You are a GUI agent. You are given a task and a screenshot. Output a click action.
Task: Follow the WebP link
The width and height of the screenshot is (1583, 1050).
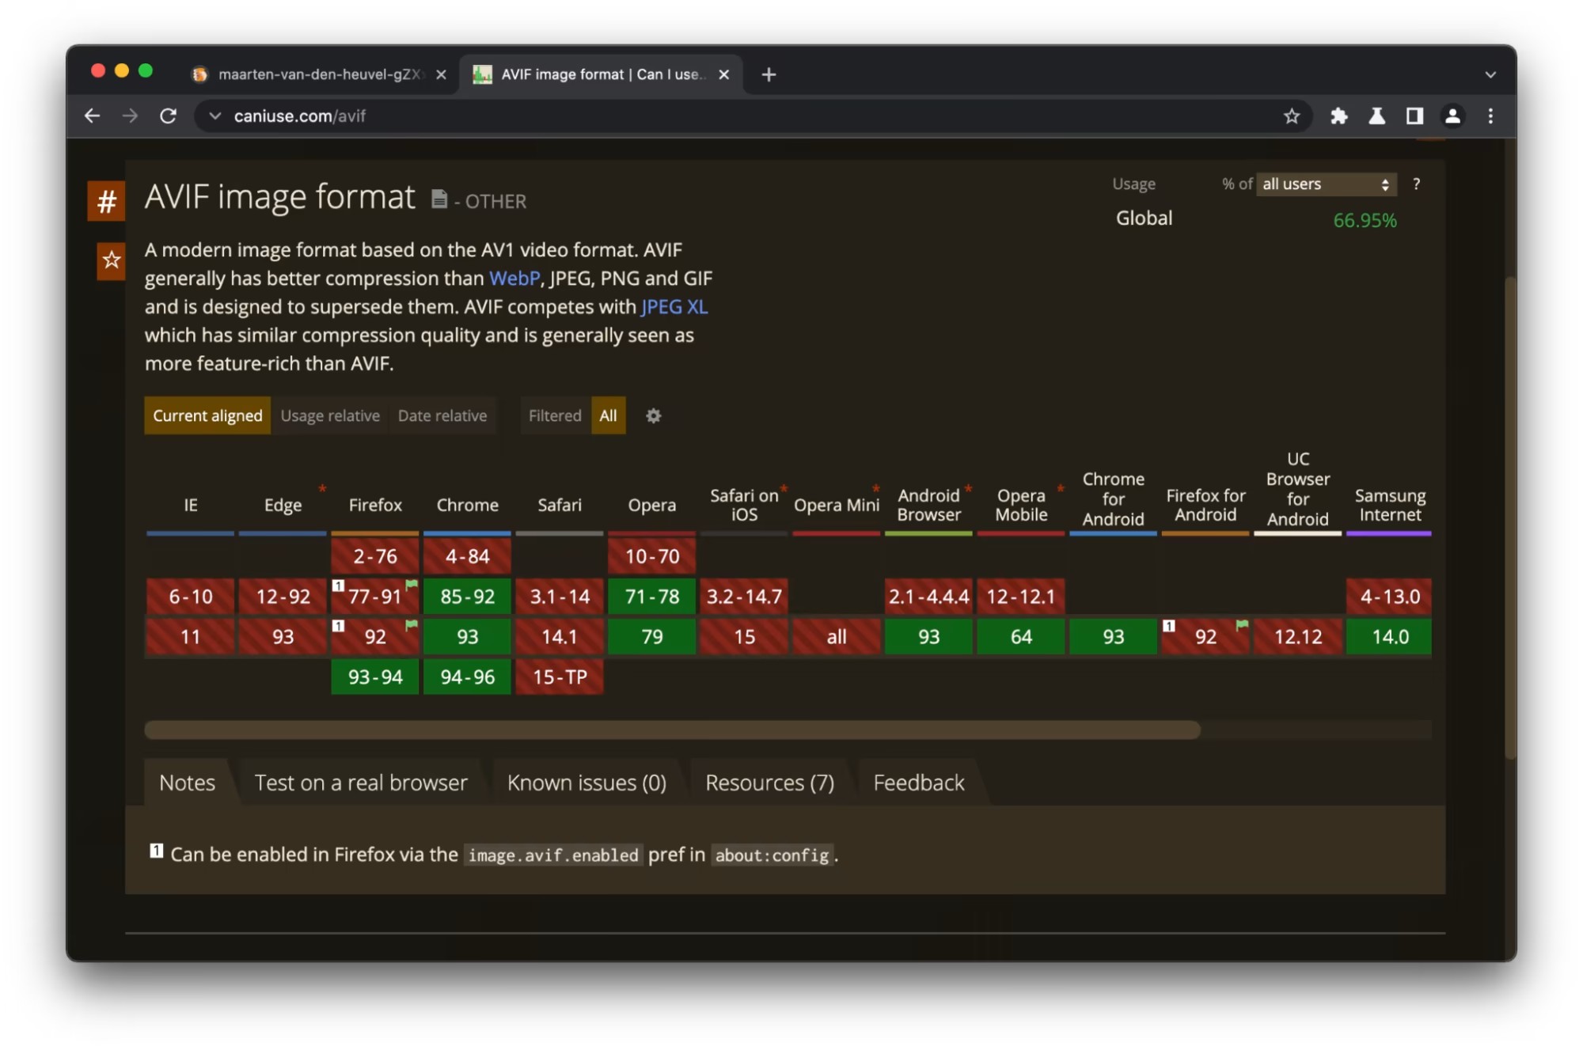tap(514, 279)
